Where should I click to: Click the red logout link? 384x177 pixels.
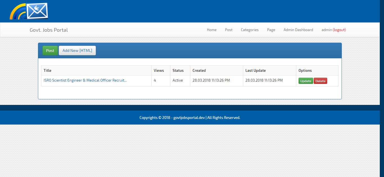click(x=339, y=30)
